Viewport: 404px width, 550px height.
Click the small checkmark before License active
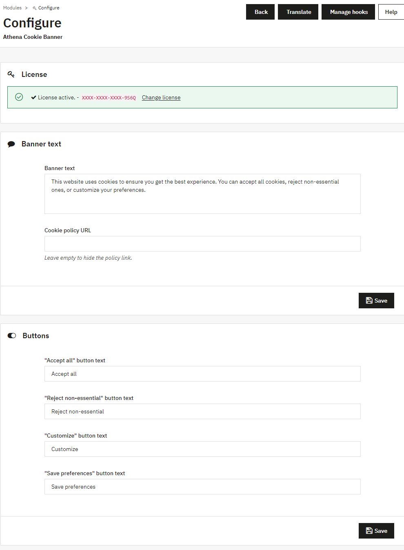tap(33, 97)
